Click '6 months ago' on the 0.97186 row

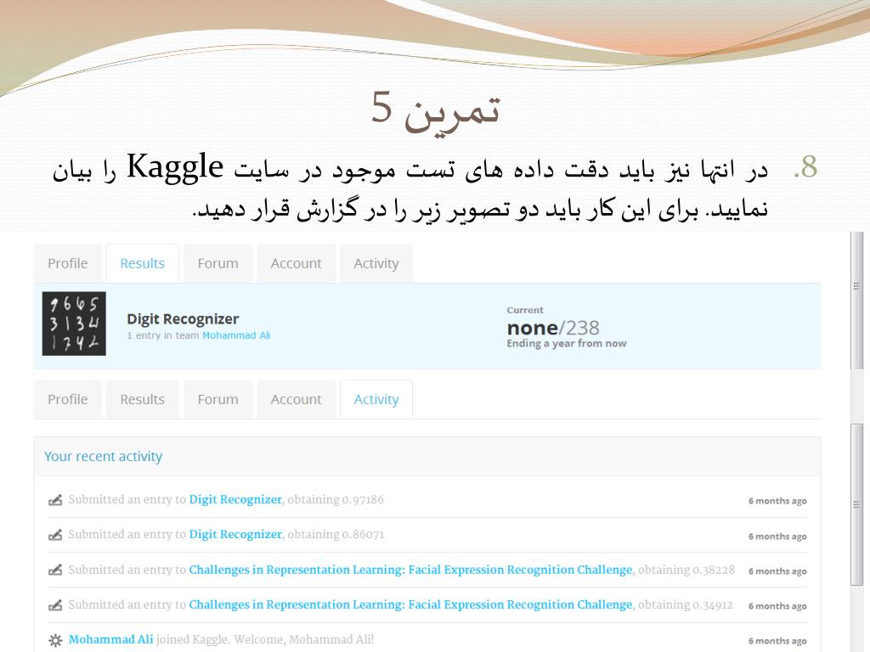tap(777, 501)
